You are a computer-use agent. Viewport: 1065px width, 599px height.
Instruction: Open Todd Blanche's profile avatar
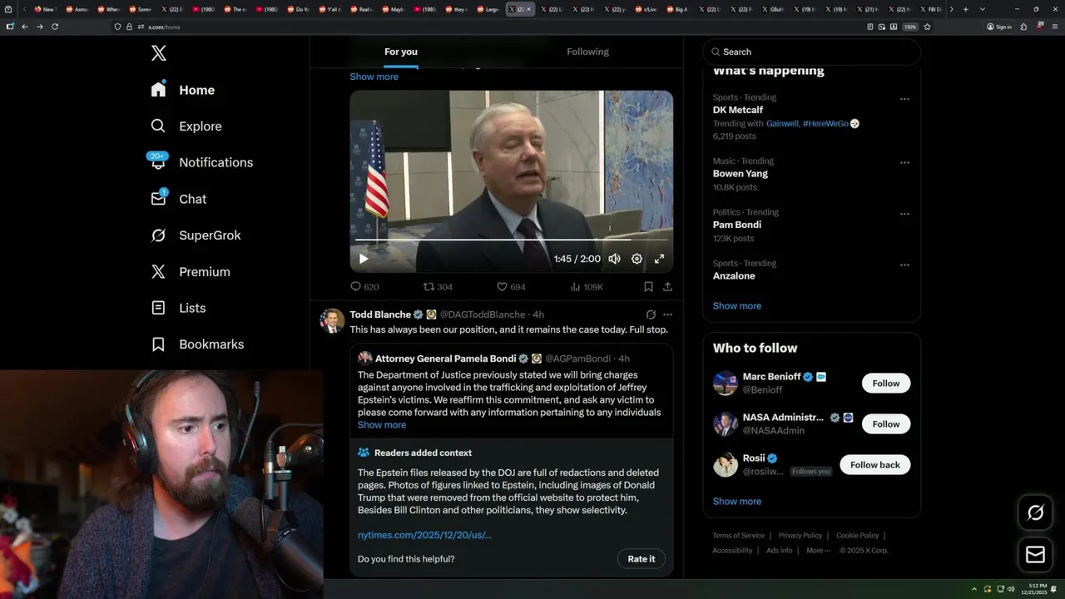click(x=332, y=320)
